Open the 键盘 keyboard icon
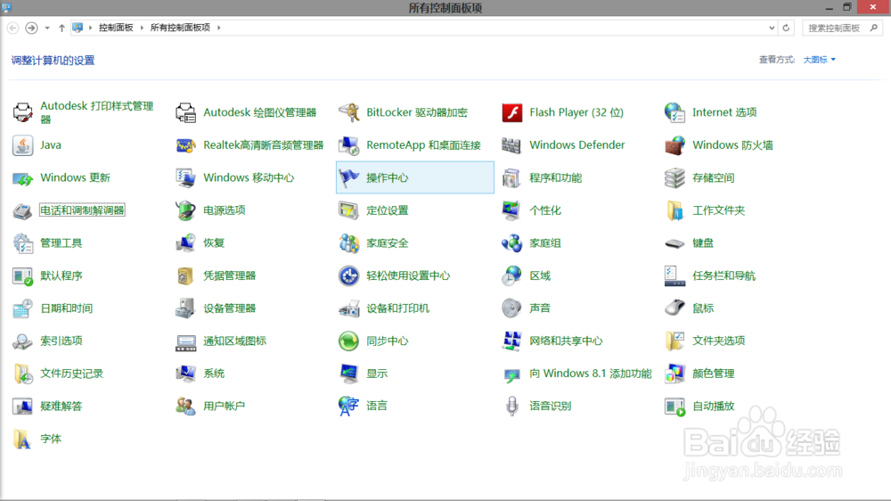 click(x=674, y=243)
